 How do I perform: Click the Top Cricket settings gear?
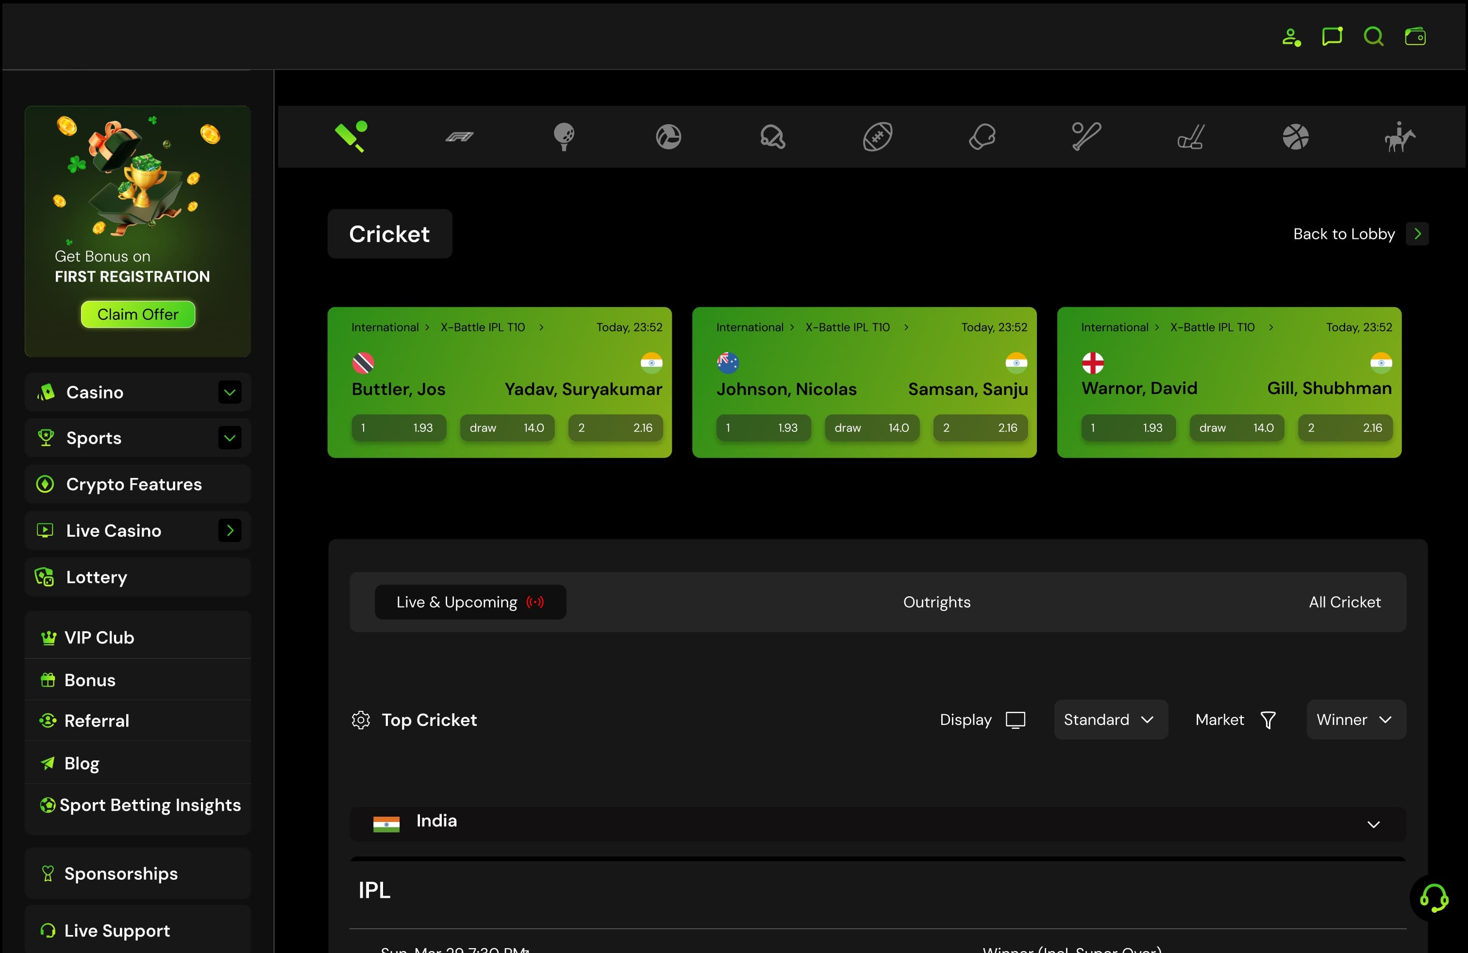tap(361, 720)
